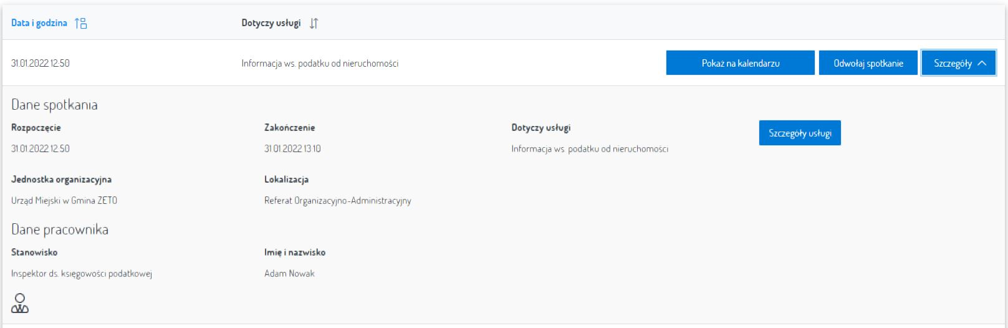
Task: Click the employee name Adam Nowak
Action: tap(289, 273)
